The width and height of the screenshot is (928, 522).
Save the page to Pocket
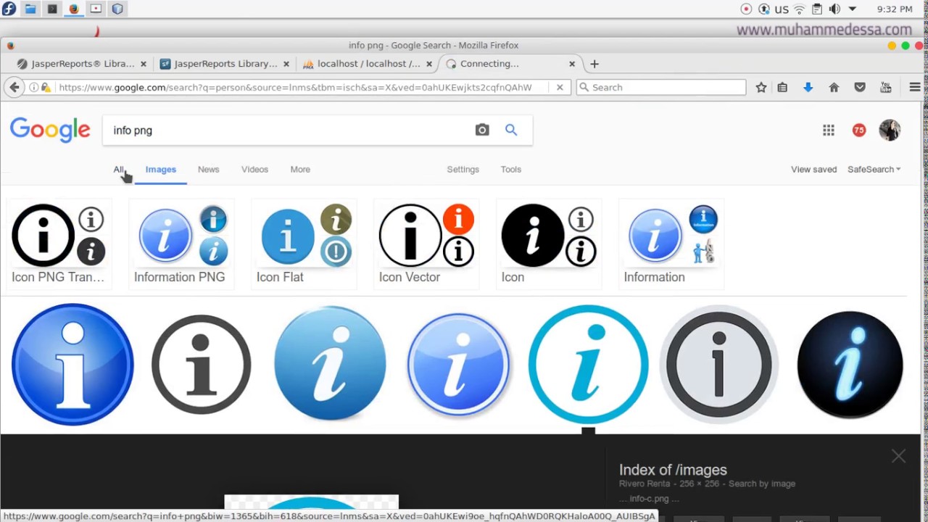pyautogui.click(x=860, y=87)
